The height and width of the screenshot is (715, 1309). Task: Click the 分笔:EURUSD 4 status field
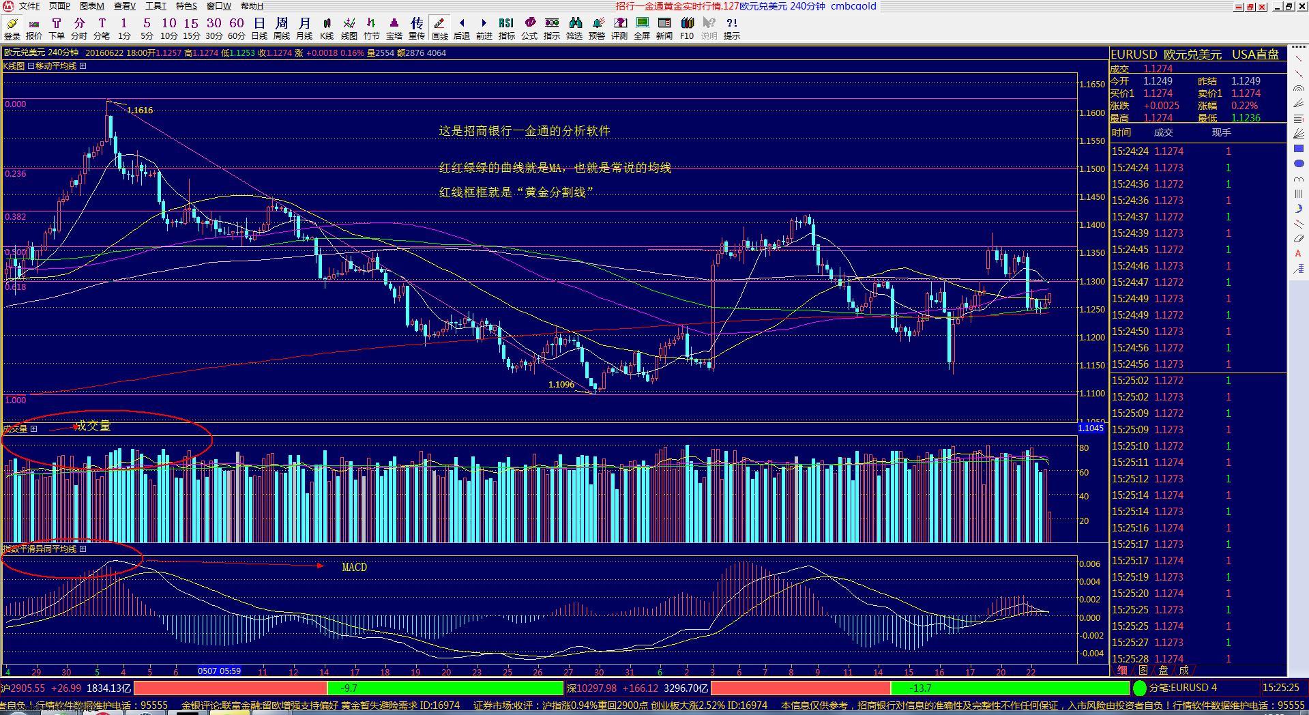(1203, 688)
